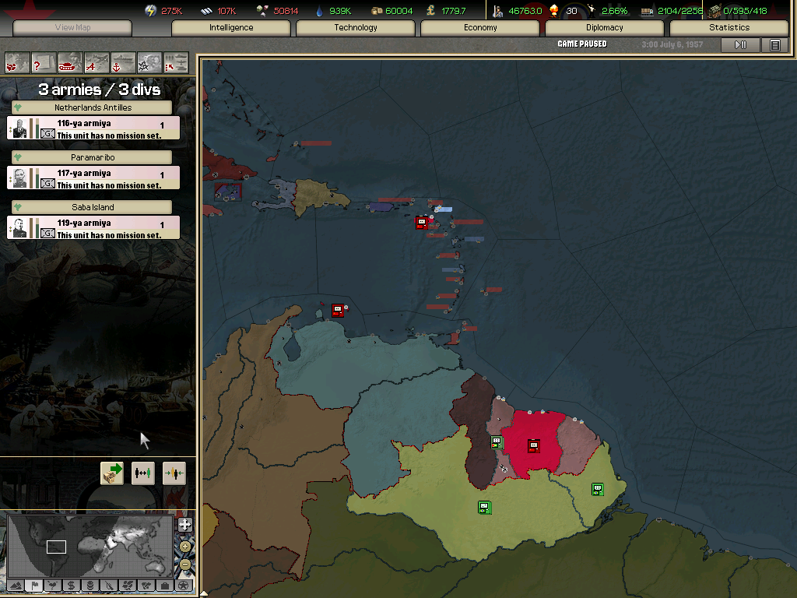Image resolution: width=797 pixels, height=598 pixels.
Task: Click the green arrow crate deployment button
Action: 112,473
